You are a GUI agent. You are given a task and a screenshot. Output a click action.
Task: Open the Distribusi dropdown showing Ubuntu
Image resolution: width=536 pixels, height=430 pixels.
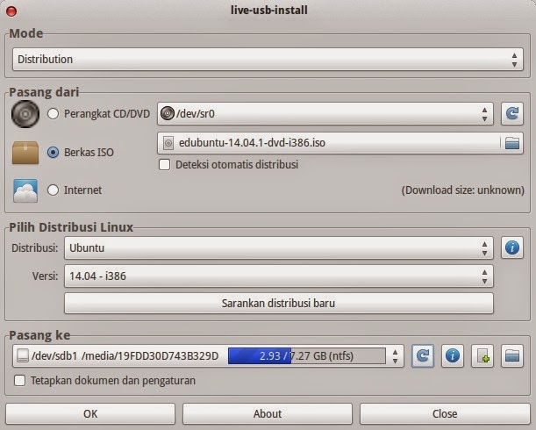click(279, 247)
